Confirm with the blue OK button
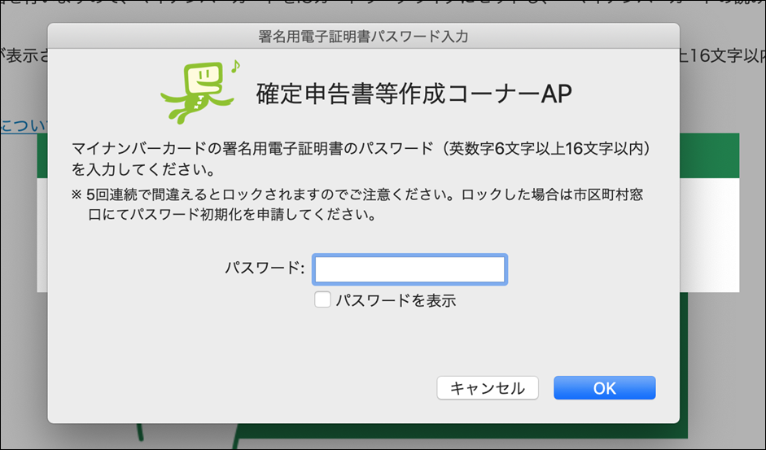 [x=604, y=388]
